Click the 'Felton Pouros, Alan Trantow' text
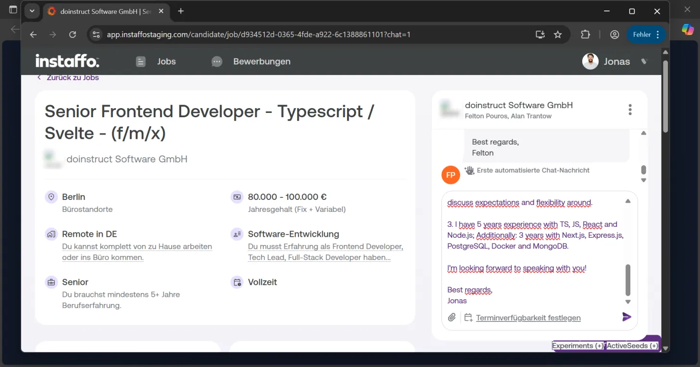The image size is (700, 367). click(x=508, y=116)
